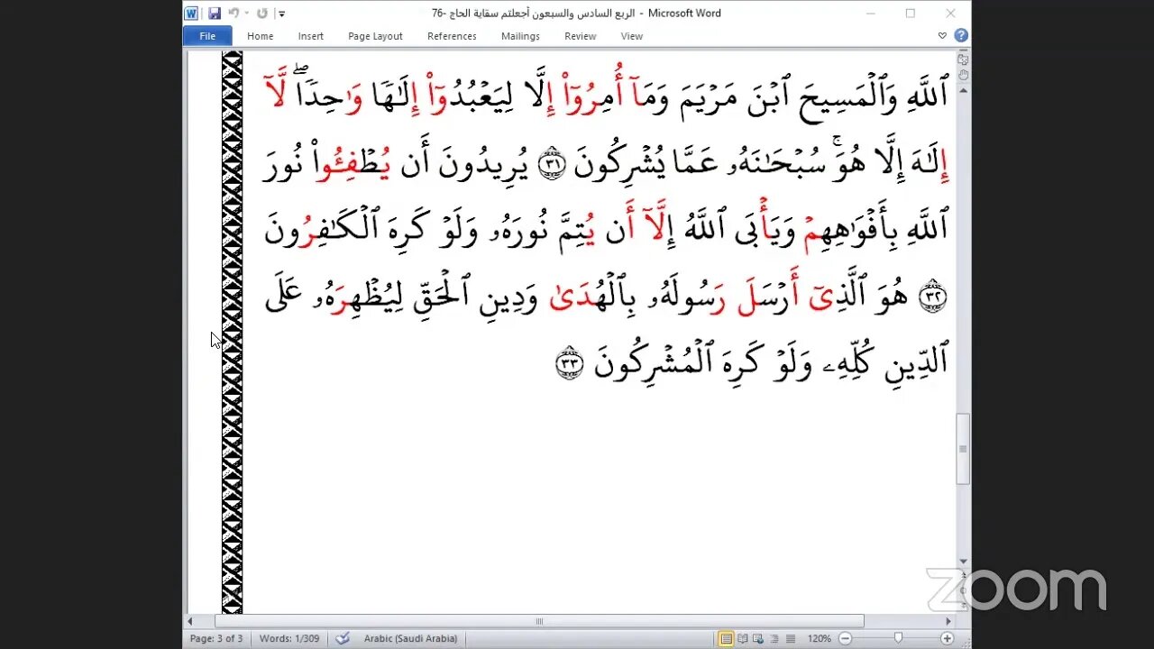Open the File tab
The height and width of the screenshot is (649, 1154).
(207, 36)
